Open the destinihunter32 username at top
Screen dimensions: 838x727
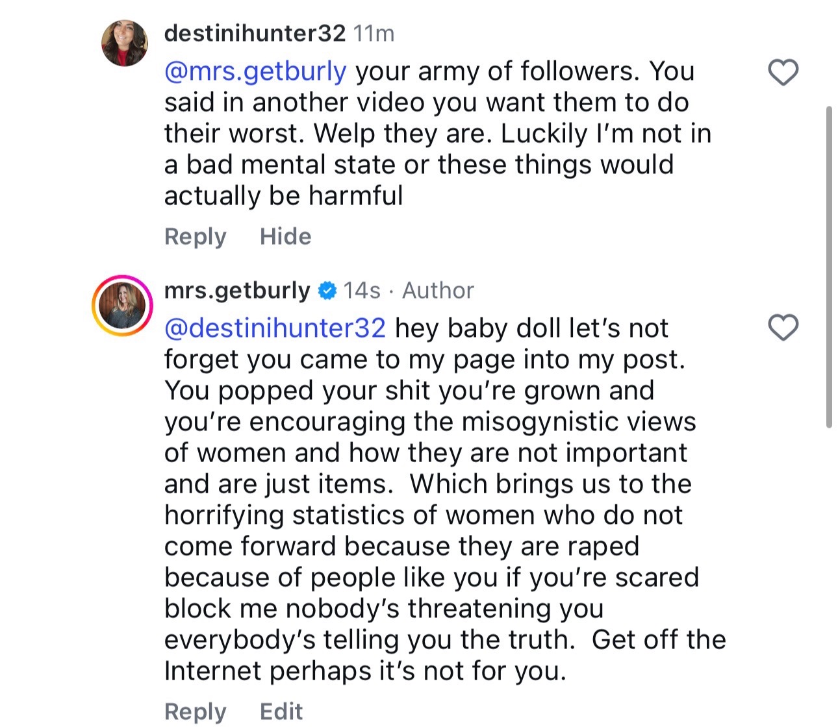(x=255, y=33)
